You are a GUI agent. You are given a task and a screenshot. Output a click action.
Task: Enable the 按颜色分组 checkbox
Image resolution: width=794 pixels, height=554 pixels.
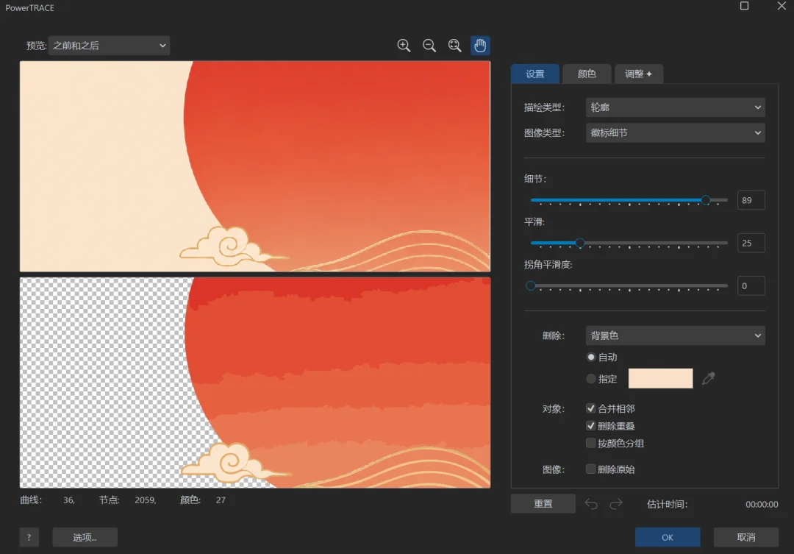pyautogui.click(x=590, y=443)
